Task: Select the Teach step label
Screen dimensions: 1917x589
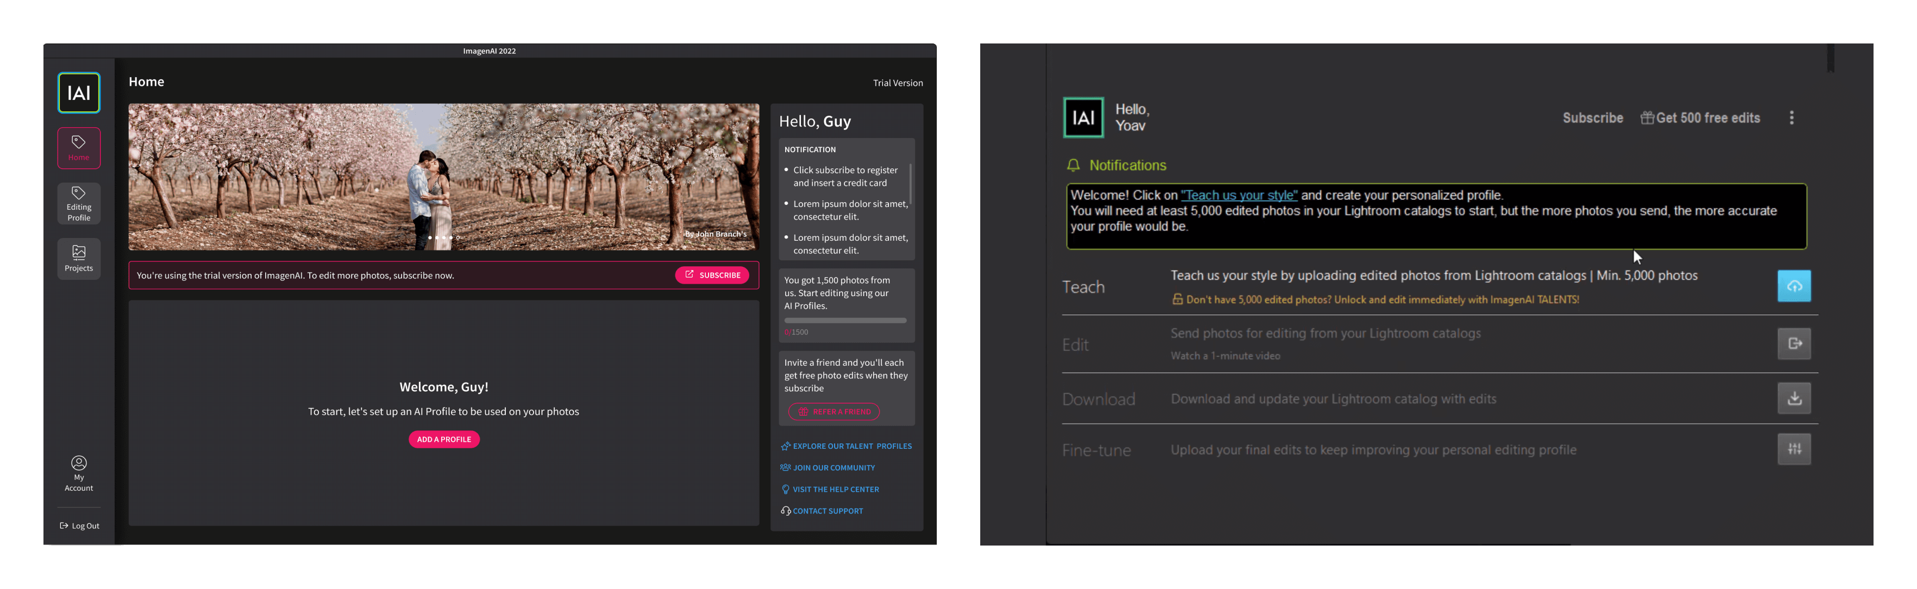Action: (x=1083, y=287)
